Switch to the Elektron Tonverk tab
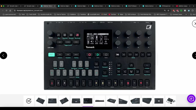The image size is (196, 110). tap(48, 6)
